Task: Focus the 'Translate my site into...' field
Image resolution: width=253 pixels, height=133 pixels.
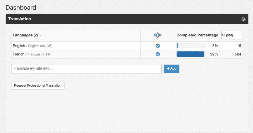Action: click(x=86, y=68)
